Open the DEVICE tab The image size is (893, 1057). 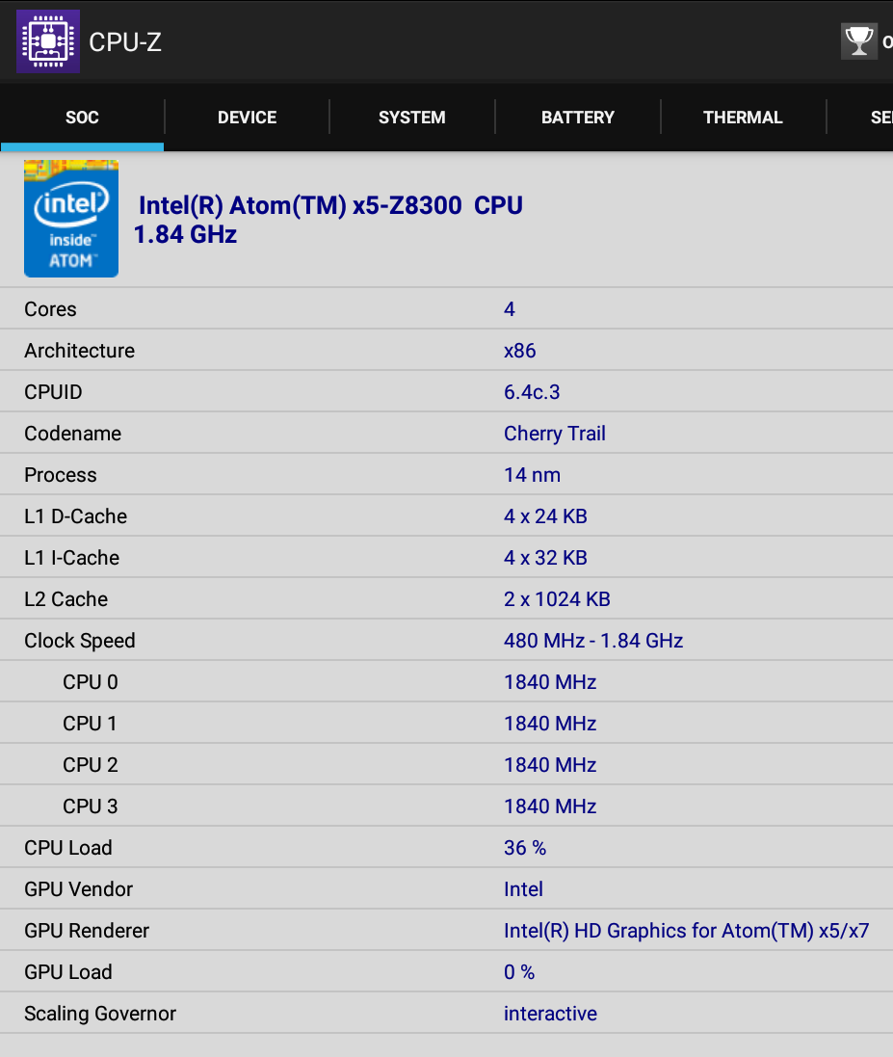pos(248,118)
